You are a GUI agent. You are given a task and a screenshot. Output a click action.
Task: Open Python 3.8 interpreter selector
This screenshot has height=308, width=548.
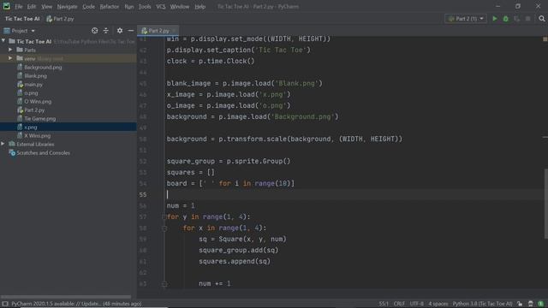point(482,304)
